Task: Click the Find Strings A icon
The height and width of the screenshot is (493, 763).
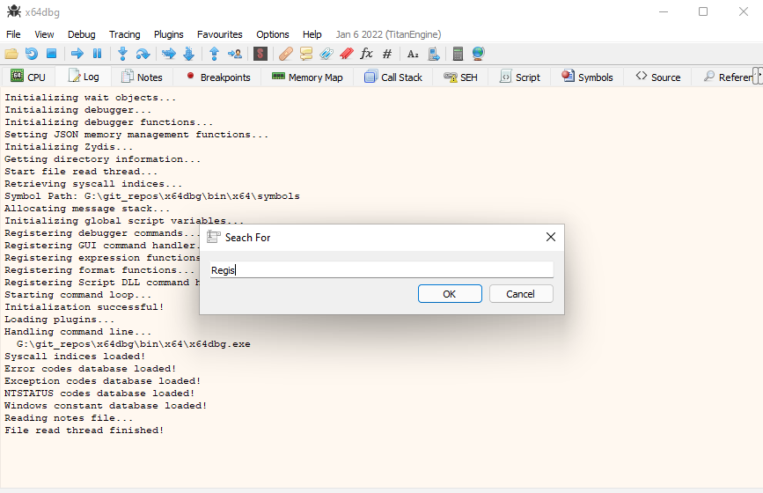Action: (x=413, y=54)
